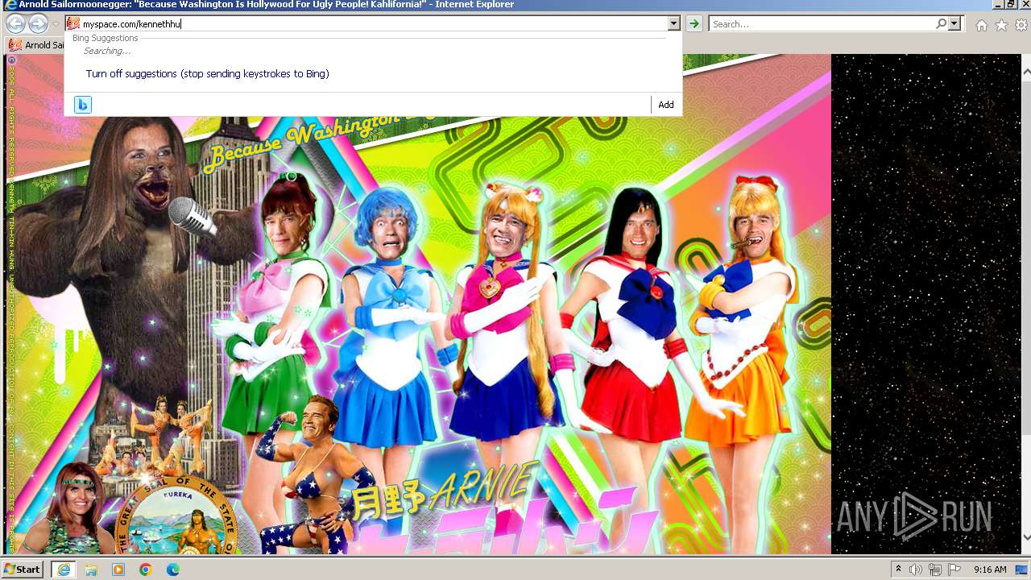Image resolution: width=1031 pixels, height=580 pixels.
Task: Select the Arnold Sailormoonegger tab
Action: click(x=36, y=44)
